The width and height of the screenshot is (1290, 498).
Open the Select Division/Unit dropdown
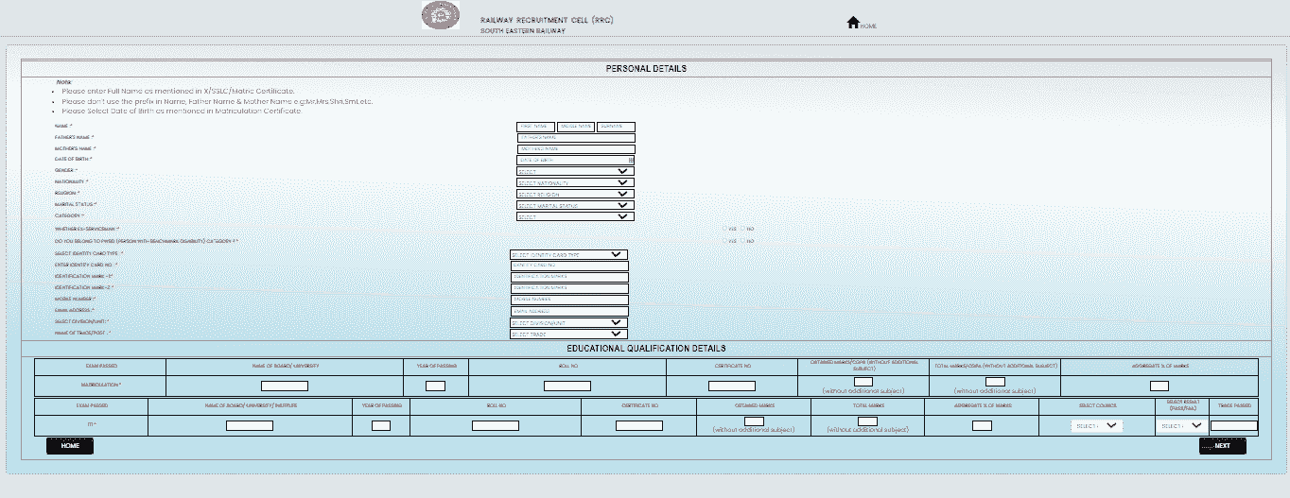pos(568,322)
